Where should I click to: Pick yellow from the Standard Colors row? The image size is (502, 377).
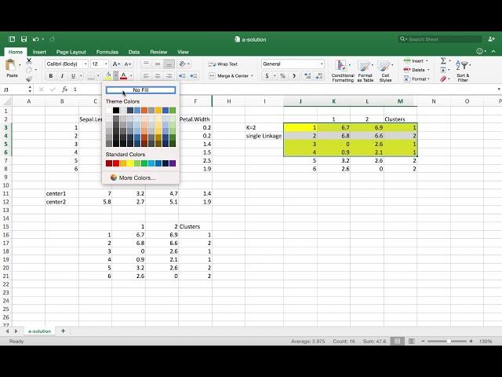point(130,163)
